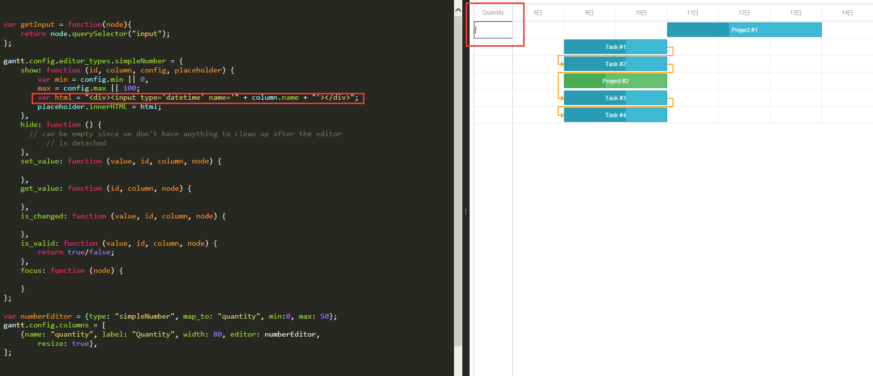This screenshot has width=873, height=376.
Task: Click the green Project #2 bar
Action: click(615, 81)
